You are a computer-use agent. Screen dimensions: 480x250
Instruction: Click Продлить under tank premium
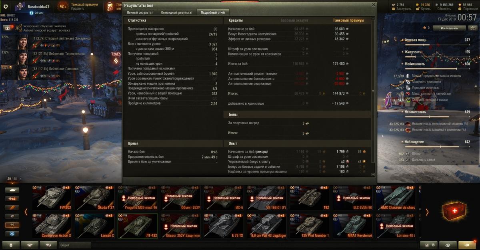[77, 8]
